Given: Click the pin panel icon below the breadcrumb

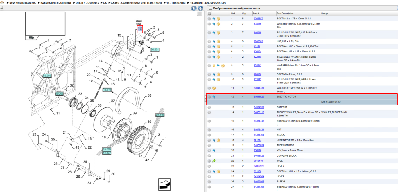Looking at the screenshot, I should pyautogui.click(x=2, y=8).
